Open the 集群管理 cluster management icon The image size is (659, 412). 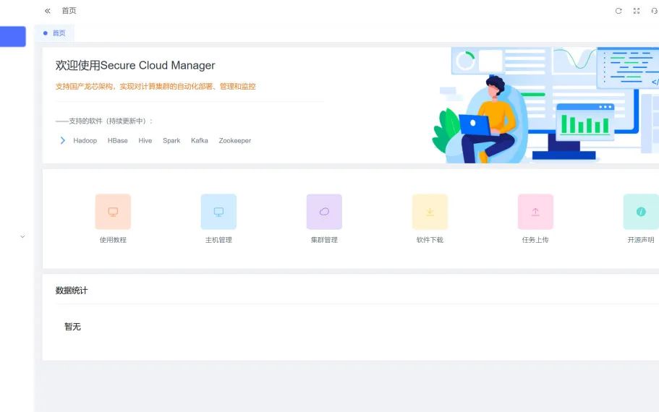click(324, 212)
